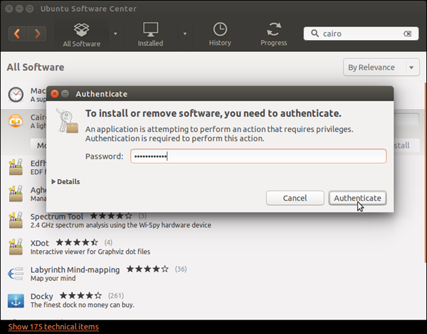Cancel the authentication dialog
The image size is (427, 334).
coord(295,198)
